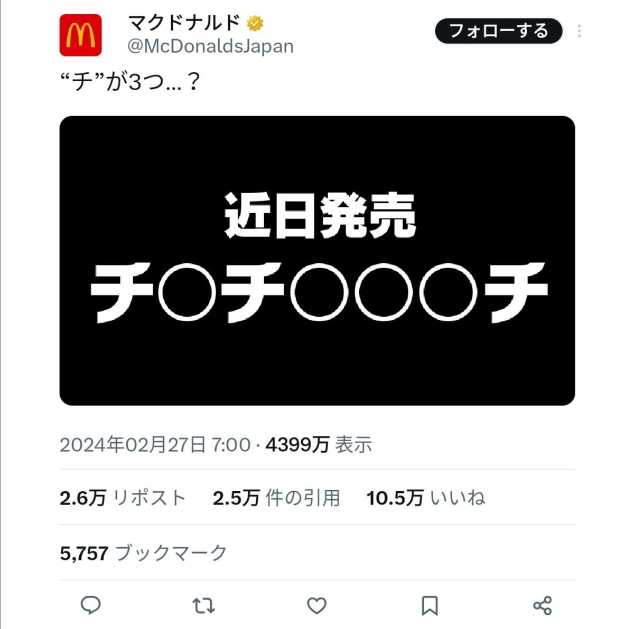Viewport: 634px width, 629px height.
Task: View the 5,757 ブックマーク count
Action: (143, 553)
